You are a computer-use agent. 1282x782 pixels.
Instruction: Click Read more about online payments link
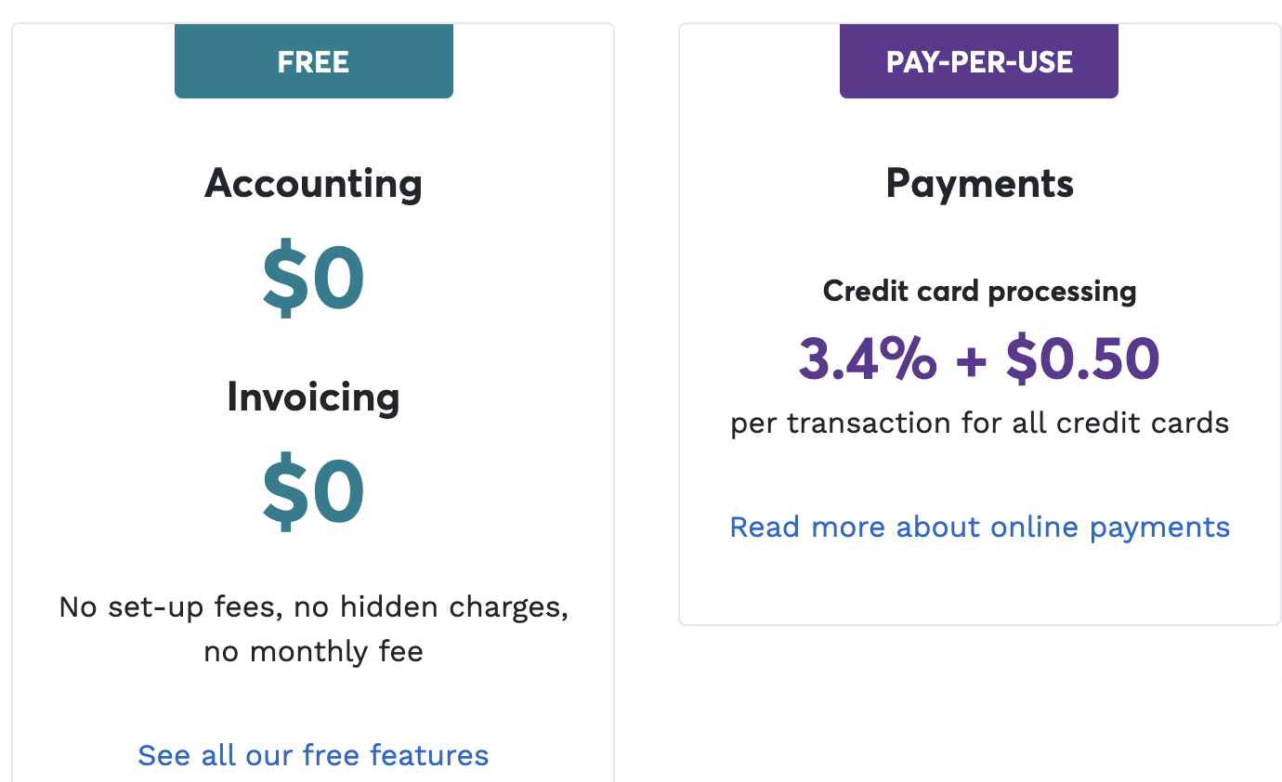click(x=980, y=527)
